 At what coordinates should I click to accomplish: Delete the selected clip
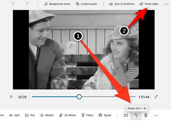pos(146,115)
